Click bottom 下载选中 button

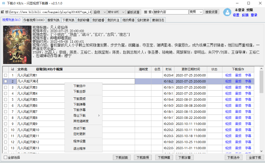pyautogui.click(x=233, y=158)
